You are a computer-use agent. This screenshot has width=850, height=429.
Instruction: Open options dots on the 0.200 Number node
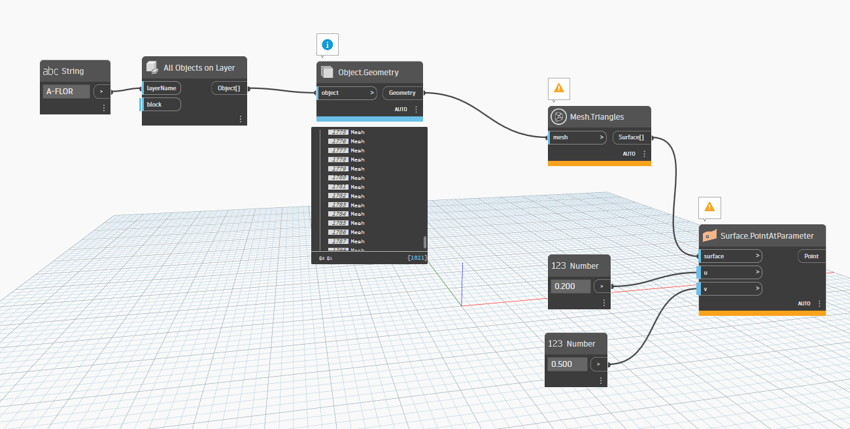coord(603,303)
